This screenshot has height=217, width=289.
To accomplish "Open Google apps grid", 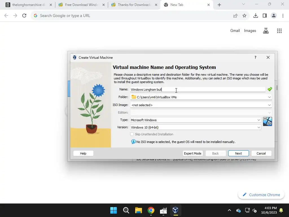I will click(x=279, y=31).
